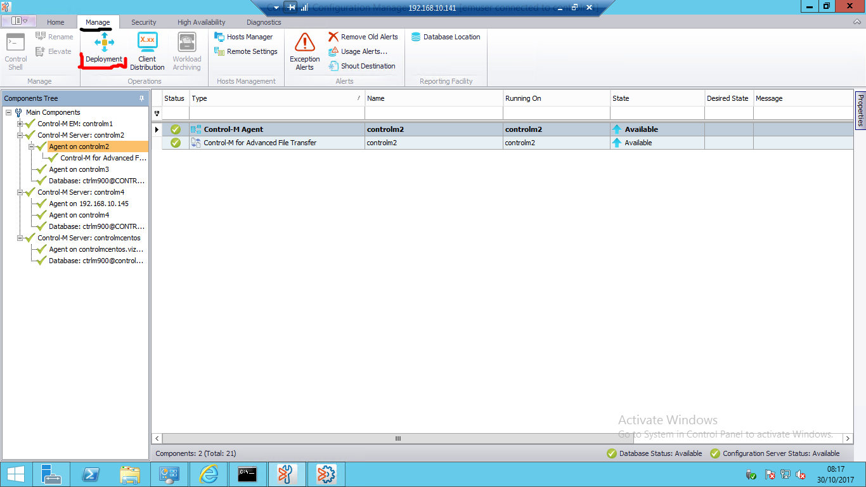Open Database Location settings
Image resolution: width=866 pixels, height=487 pixels.
click(x=446, y=37)
